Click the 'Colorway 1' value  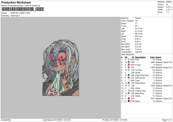[x=15, y=16]
